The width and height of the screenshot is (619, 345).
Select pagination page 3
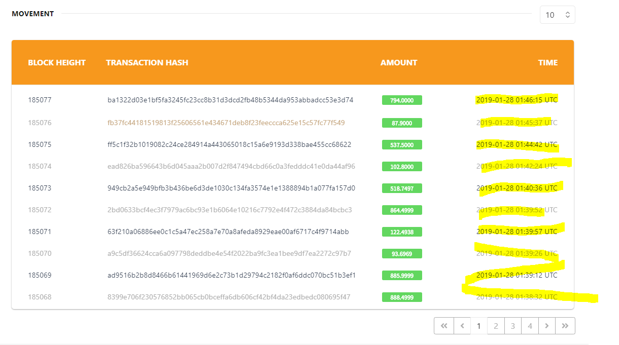pyautogui.click(x=512, y=326)
